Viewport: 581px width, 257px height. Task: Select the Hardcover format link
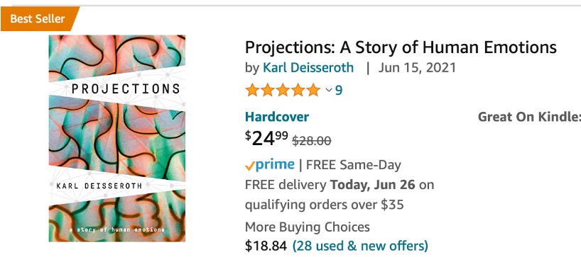277,117
